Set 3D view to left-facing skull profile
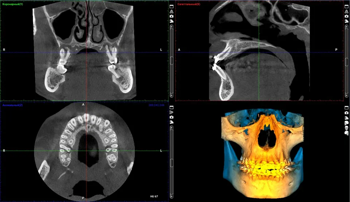The width and height of the screenshot is (350, 202). coord(346,123)
